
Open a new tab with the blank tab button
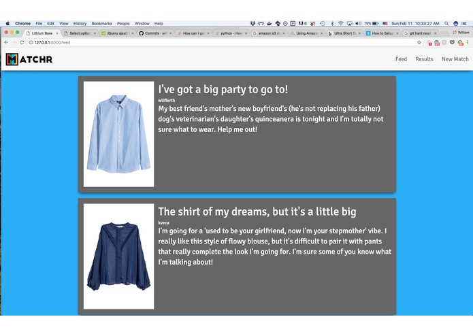[x=444, y=33]
